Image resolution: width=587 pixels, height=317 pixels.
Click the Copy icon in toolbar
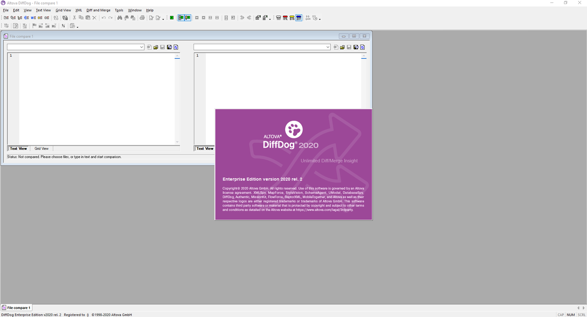[81, 18]
